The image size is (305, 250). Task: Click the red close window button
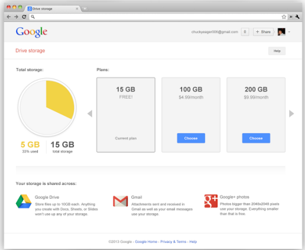click(x=9, y=7)
